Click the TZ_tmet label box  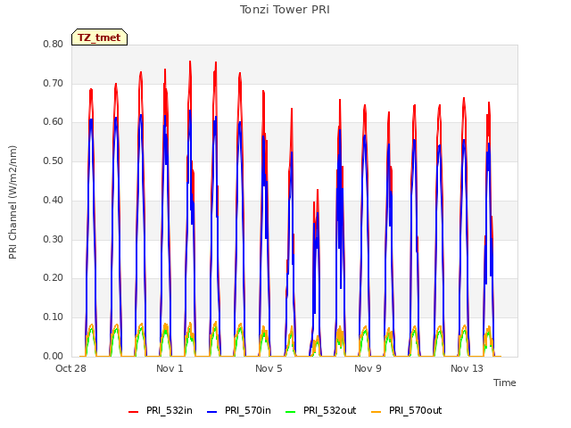click(x=99, y=37)
